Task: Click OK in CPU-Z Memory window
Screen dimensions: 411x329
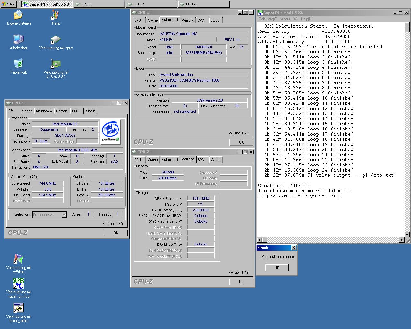Action: pos(241,282)
